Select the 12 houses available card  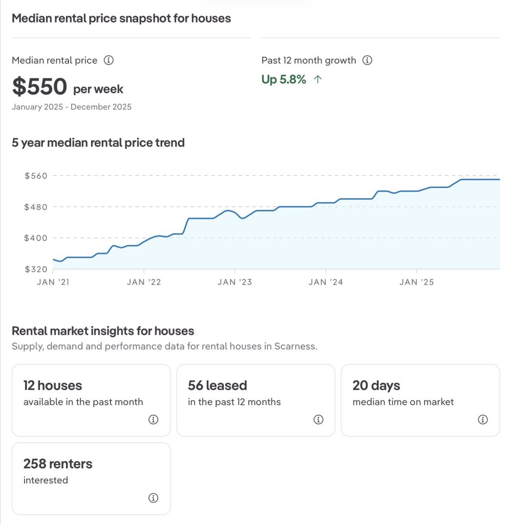coord(91,400)
